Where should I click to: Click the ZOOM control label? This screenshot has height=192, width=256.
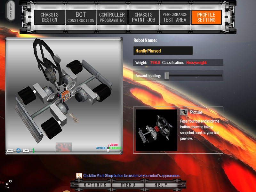[114, 145]
